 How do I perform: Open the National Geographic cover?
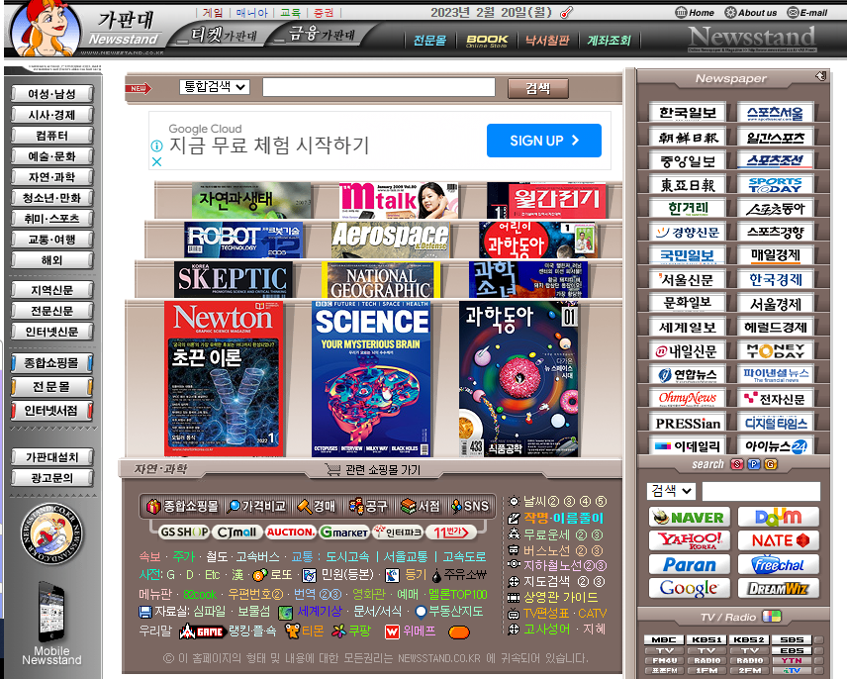pyautogui.click(x=381, y=280)
